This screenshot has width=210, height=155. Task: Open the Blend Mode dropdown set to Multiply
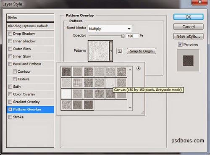[x=110, y=29]
